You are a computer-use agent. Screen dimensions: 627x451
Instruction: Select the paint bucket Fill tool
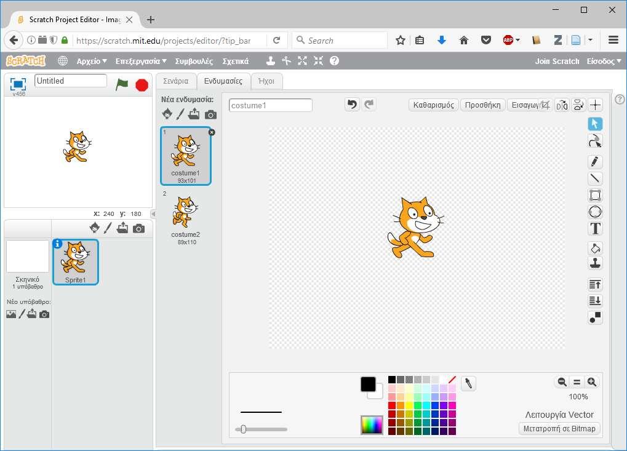[595, 249]
